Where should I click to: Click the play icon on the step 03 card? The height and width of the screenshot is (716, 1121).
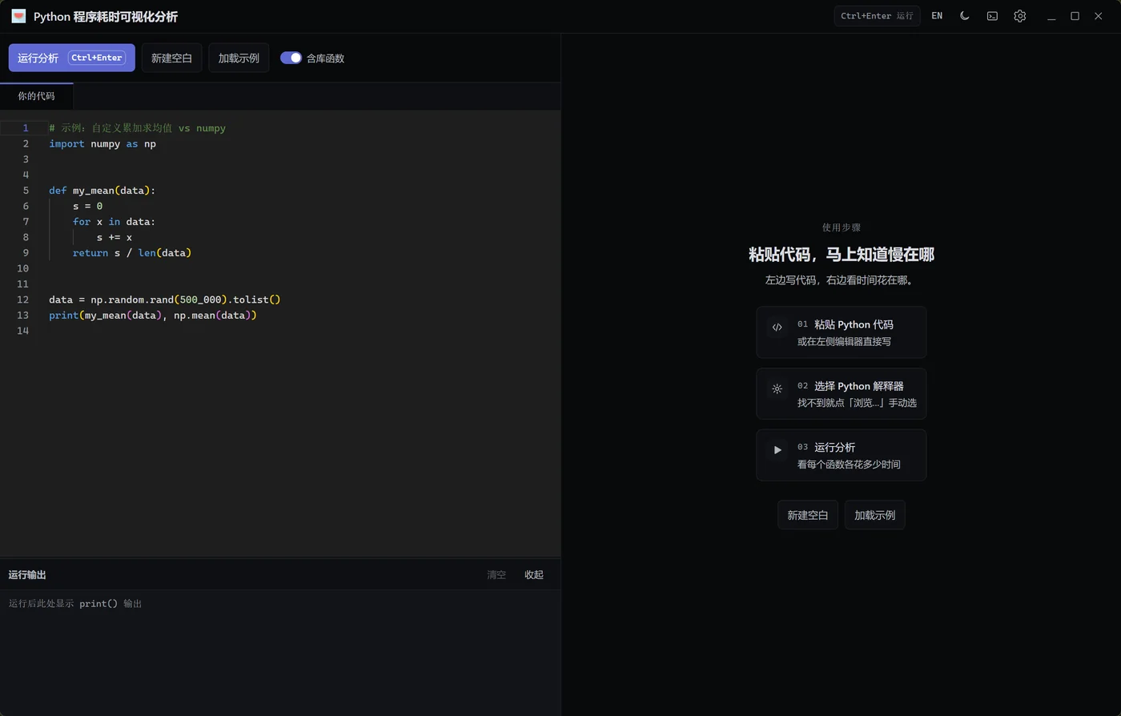777,450
